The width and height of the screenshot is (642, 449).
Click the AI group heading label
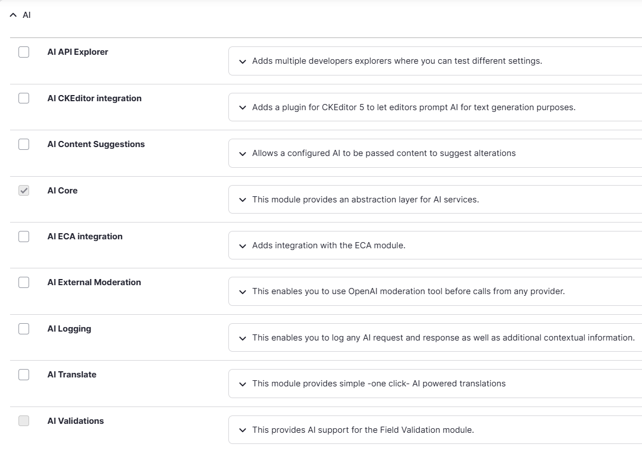point(26,15)
